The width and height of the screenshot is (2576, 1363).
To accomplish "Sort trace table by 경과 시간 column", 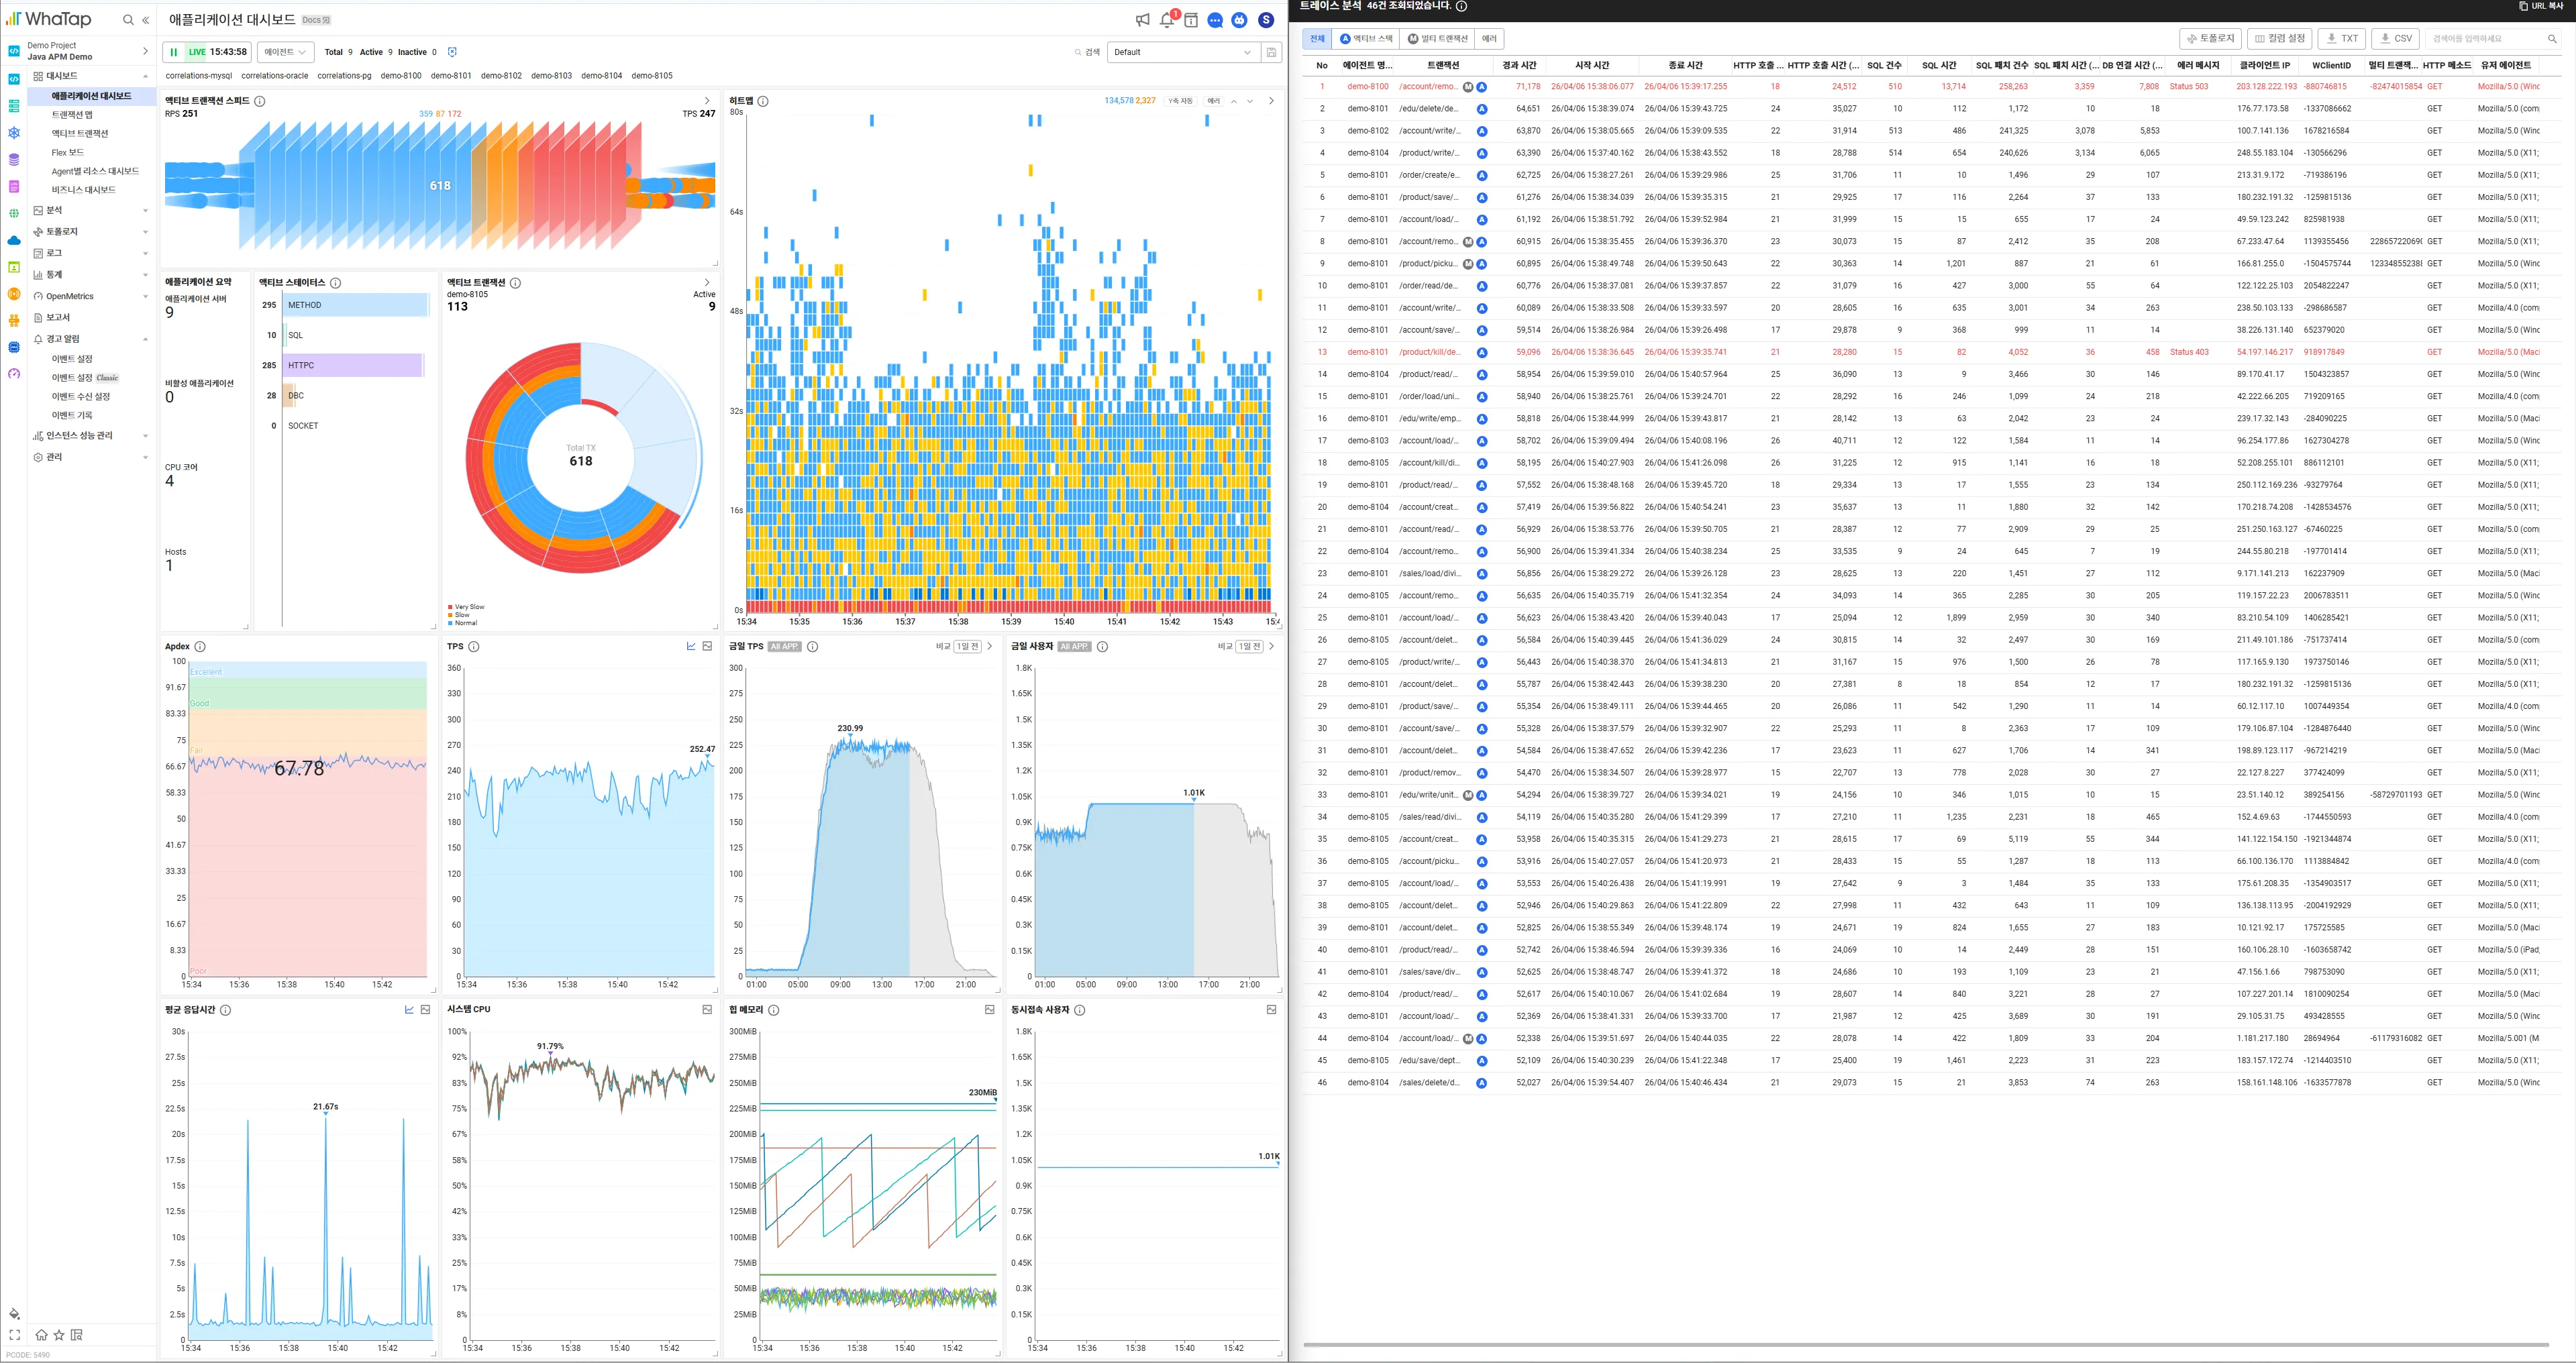I will (1519, 66).
